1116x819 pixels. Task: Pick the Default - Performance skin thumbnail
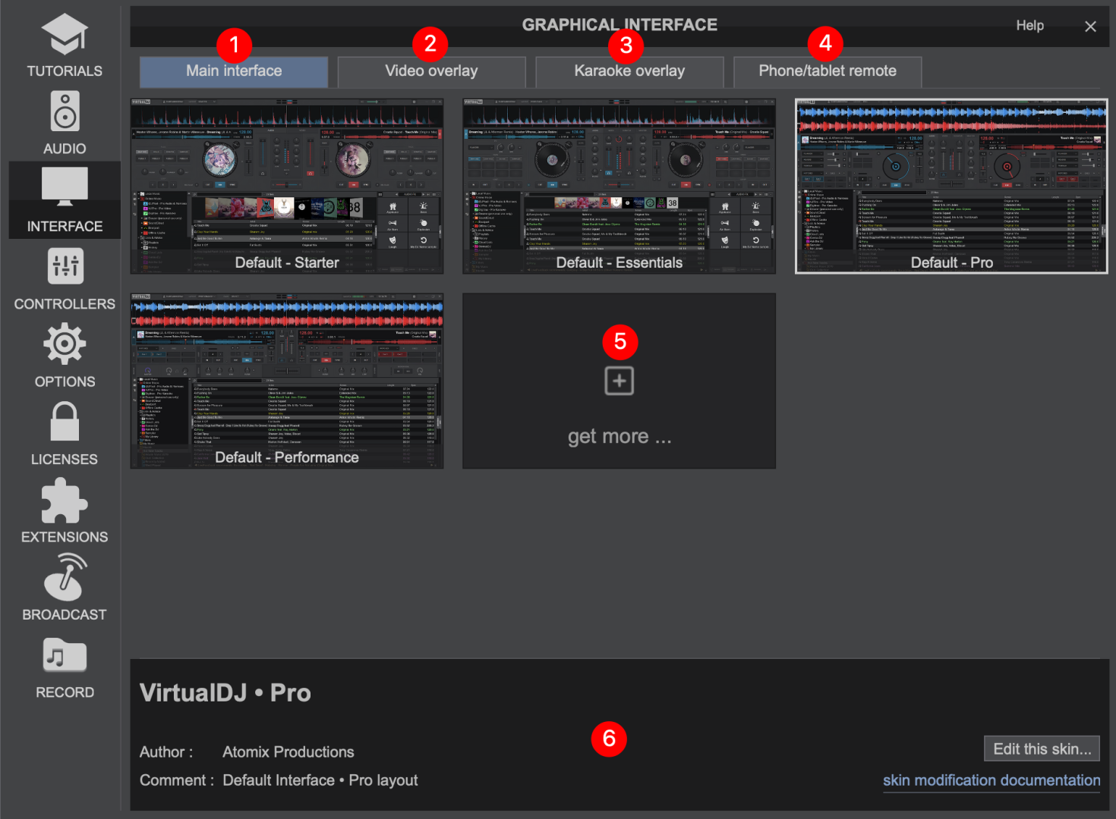[x=287, y=381]
